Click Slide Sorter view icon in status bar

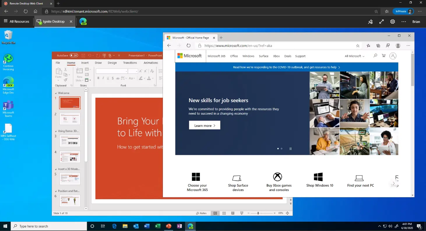224,213
